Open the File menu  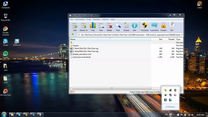(x=71, y=19)
